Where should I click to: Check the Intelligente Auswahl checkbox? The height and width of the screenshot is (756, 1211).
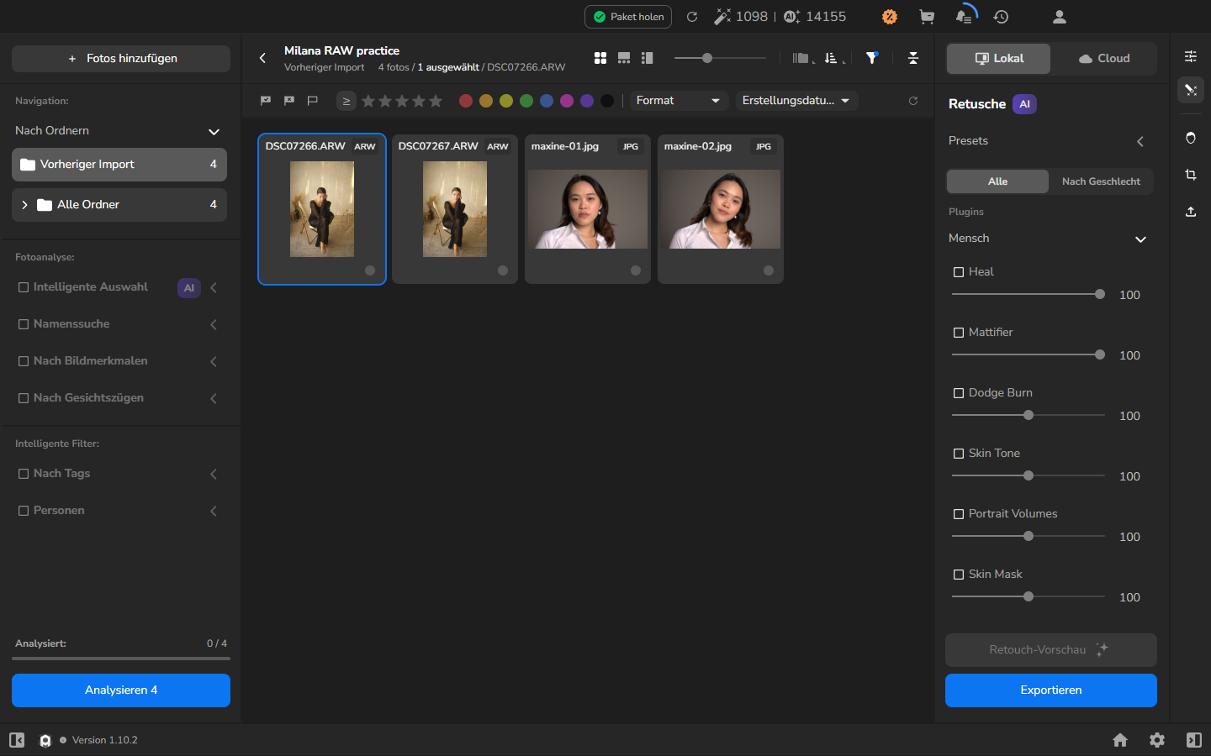(x=24, y=287)
